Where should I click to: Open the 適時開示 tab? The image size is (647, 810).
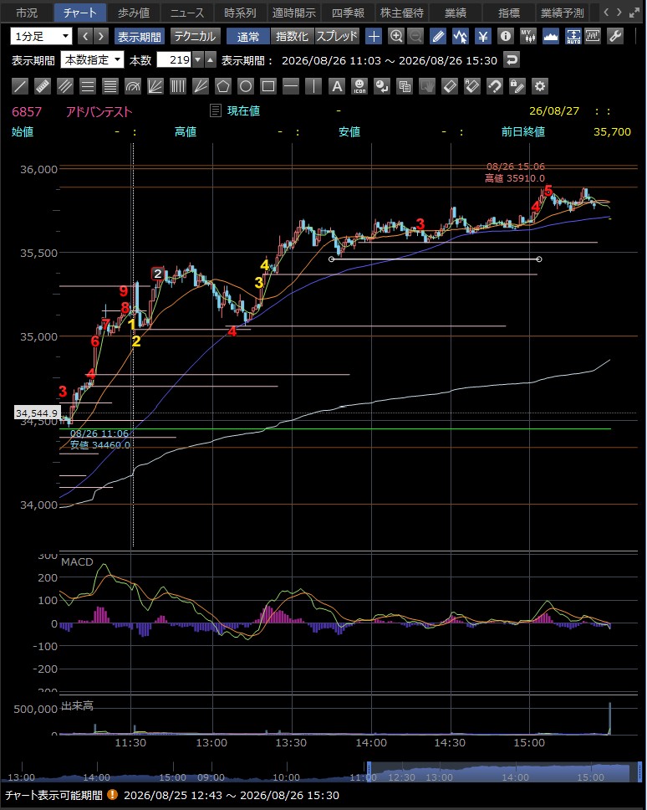294,13
